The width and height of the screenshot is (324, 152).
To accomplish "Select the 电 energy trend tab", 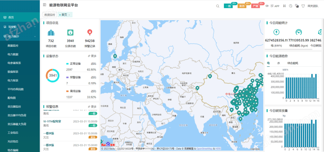I will click(x=268, y=63).
